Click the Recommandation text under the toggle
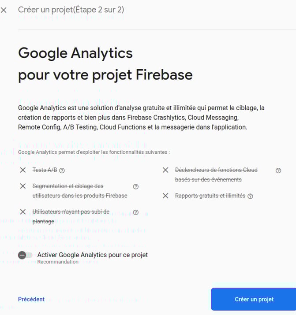Image resolution: width=296 pixels, height=315 pixels. (58, 262)
